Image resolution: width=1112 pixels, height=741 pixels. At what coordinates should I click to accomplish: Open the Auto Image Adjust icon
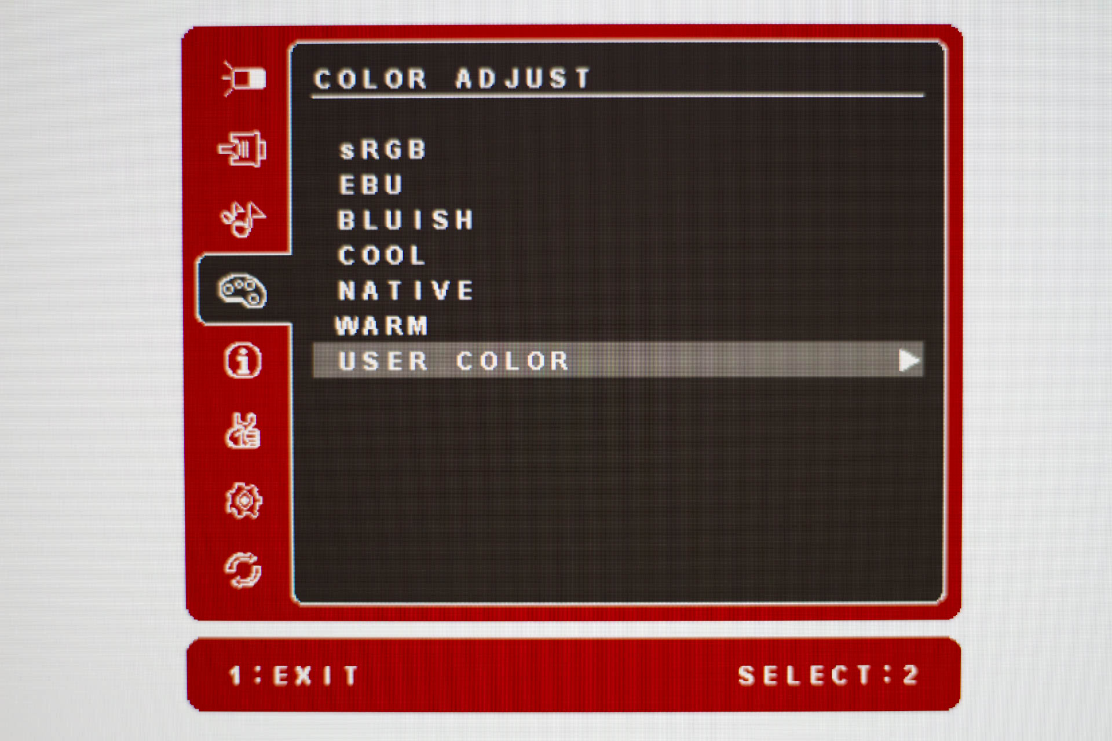244,79
